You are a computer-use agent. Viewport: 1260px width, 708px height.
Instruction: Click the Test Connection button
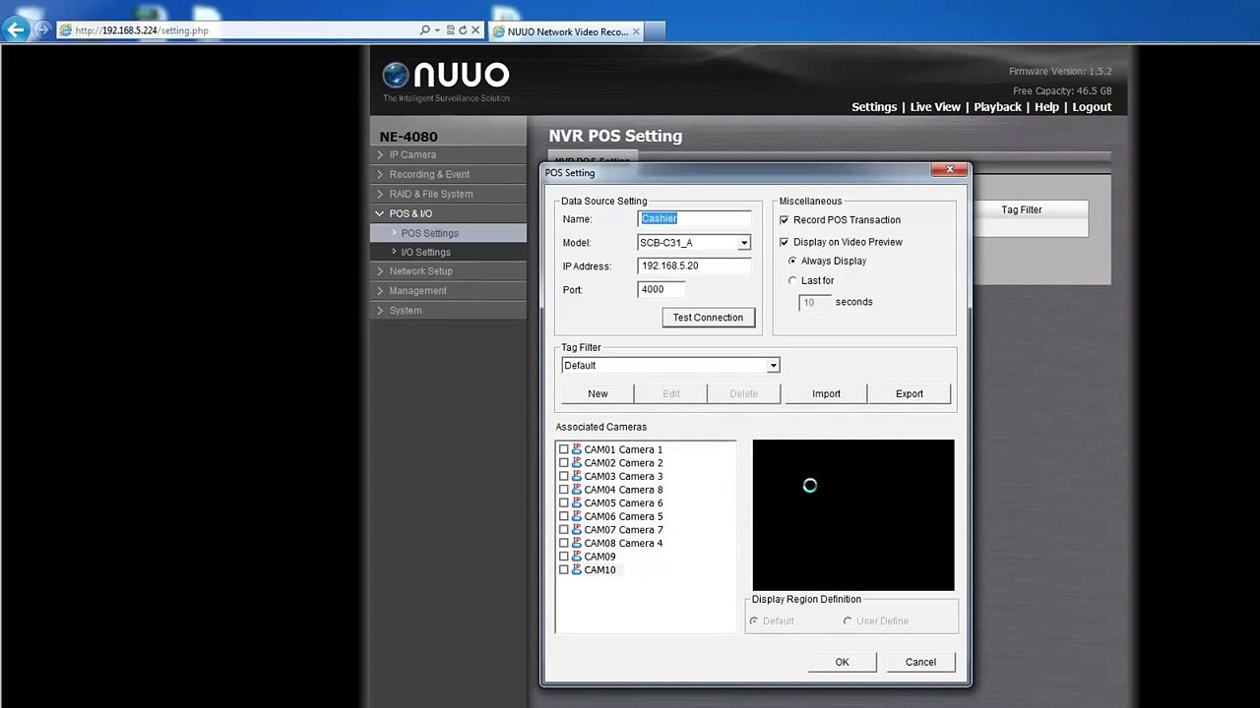709,318
